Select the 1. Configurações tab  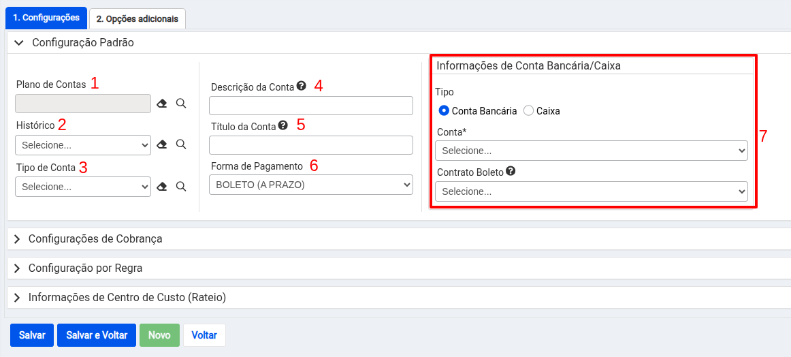coord(46,18)
